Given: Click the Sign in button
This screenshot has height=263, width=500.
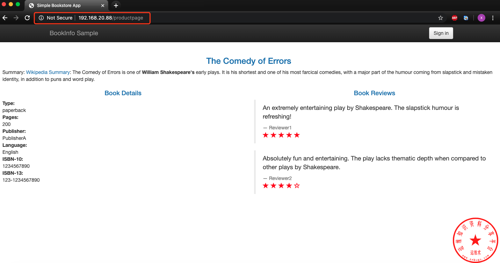Looking at the screenshot, I should click(441, 33).
